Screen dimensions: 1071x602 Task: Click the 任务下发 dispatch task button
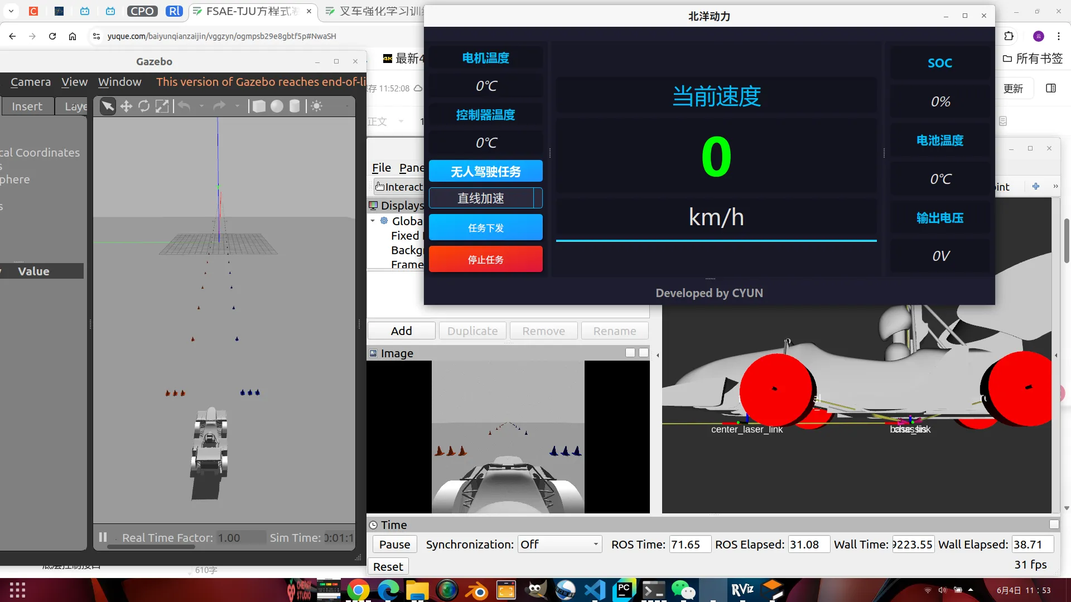tap(485, 227)
